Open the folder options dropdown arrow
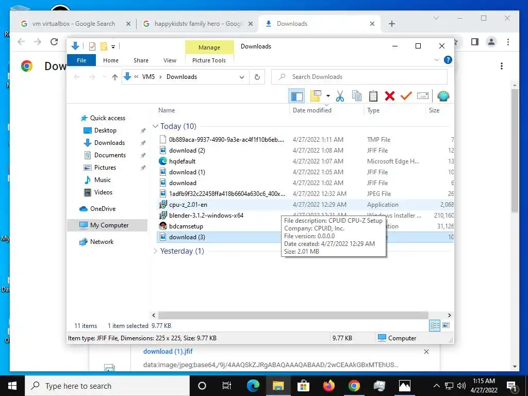Image resolution: width=528 pixels, height=396 pixels. pos(328,96)
